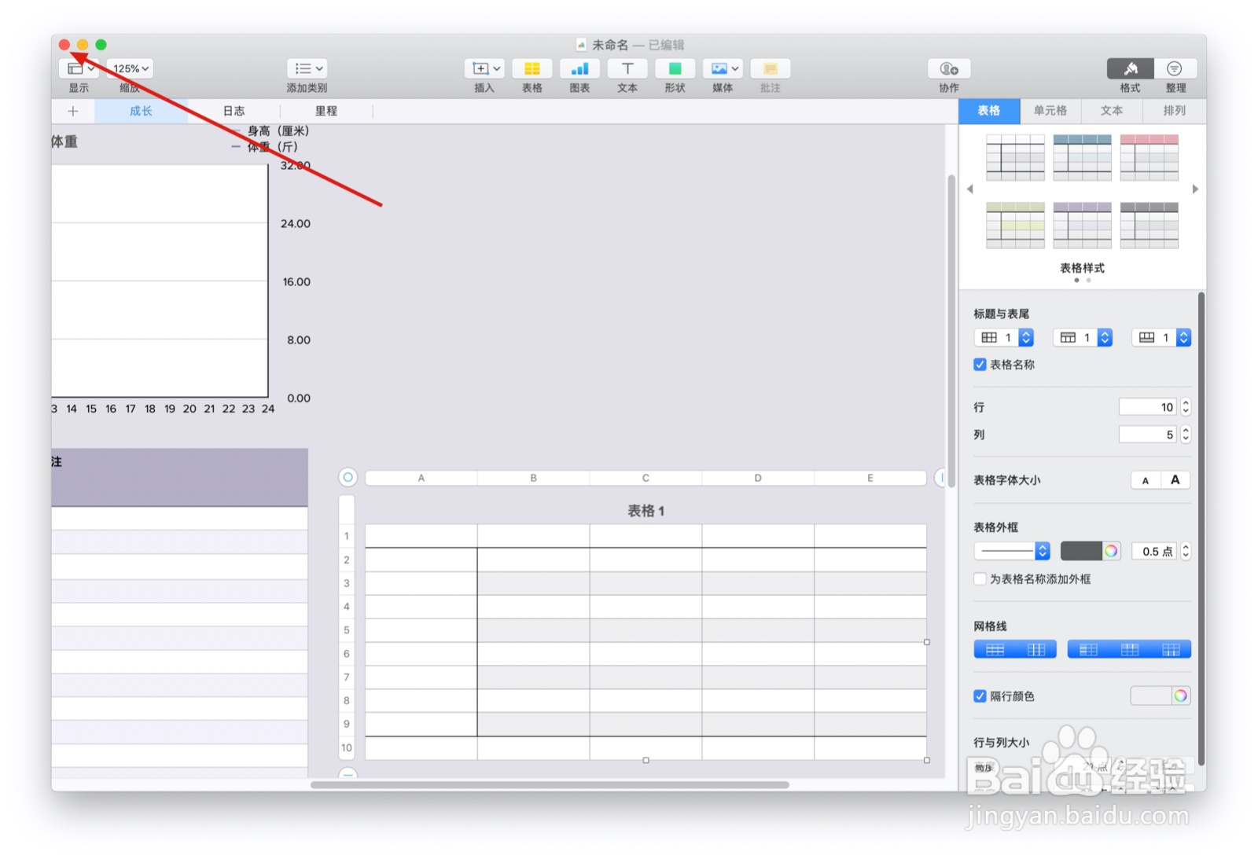This screenshot has width=1258, height=859.
Task: Click the 表格 table toolbar icon
Action: click(x=532, y=68)
